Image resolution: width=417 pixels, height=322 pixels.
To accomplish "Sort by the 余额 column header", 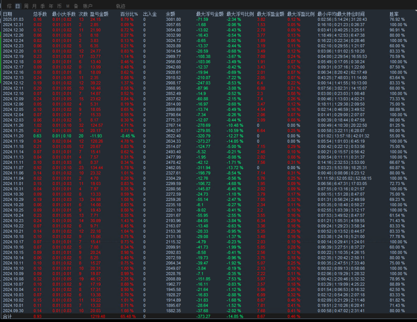I will [x=171, y=14].
